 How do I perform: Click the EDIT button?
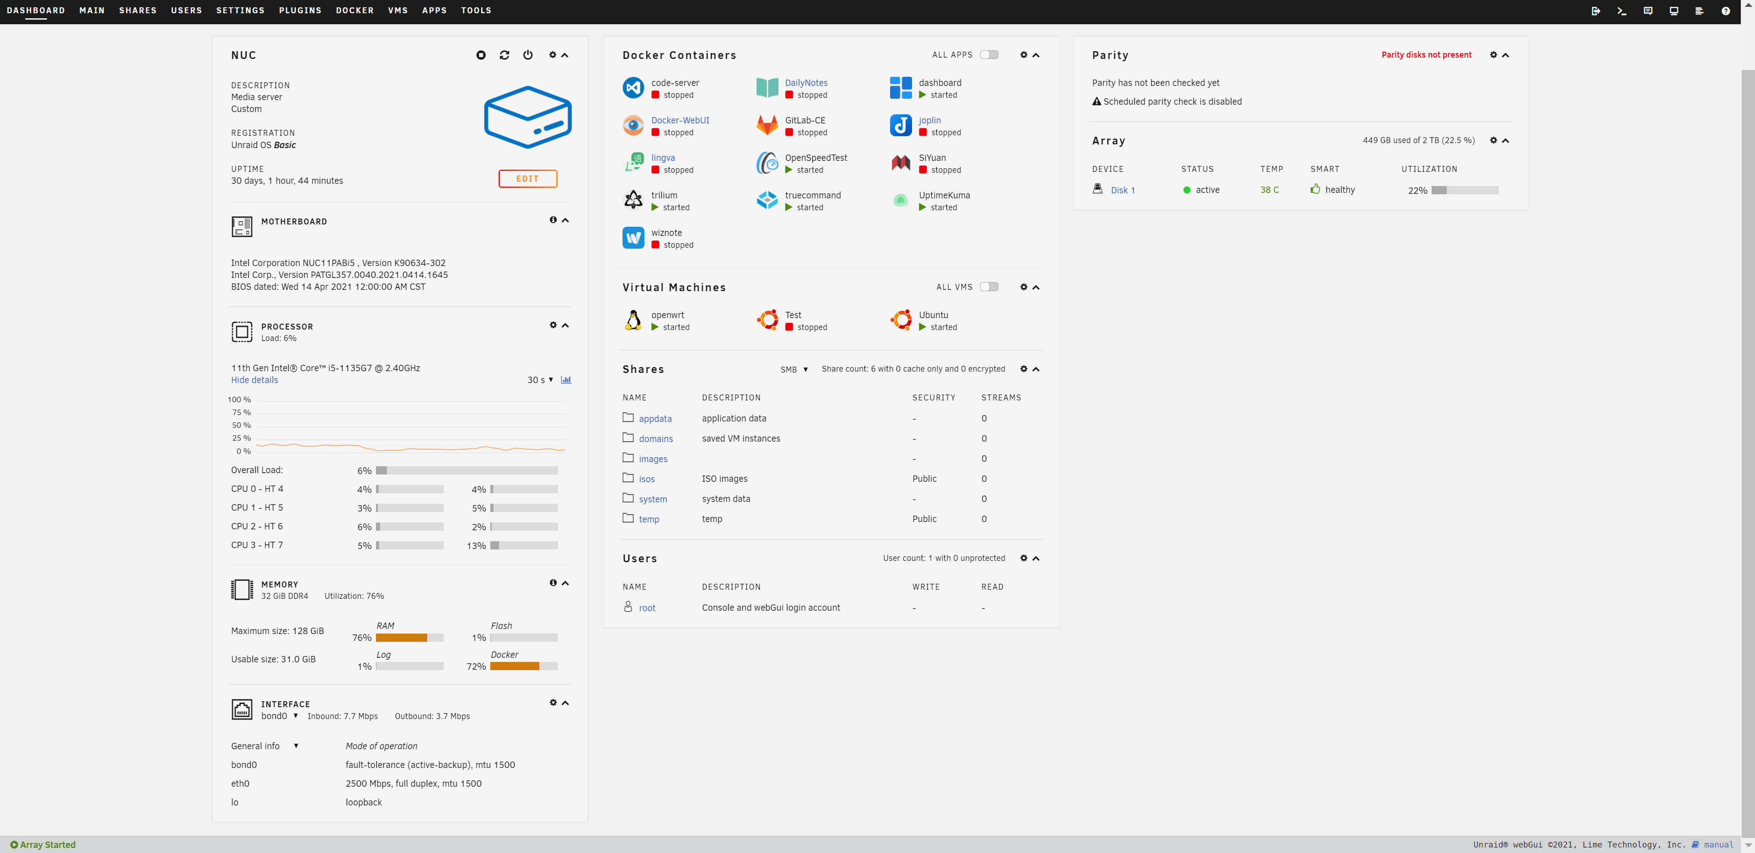(527, 178)
